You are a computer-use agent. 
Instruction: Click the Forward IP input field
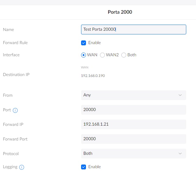click(x=134, y=124)
